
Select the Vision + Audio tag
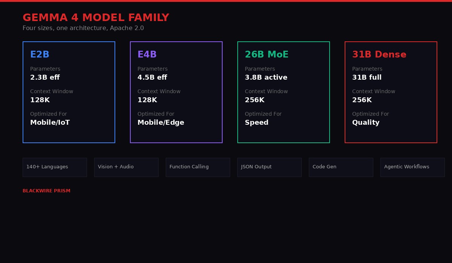point(126,167)
